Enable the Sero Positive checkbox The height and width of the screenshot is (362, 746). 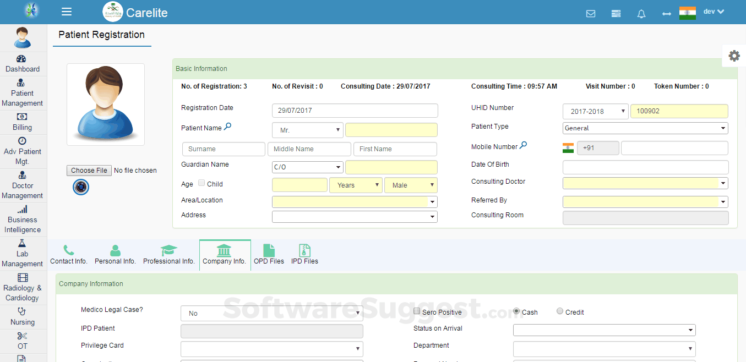pos(417,311)
